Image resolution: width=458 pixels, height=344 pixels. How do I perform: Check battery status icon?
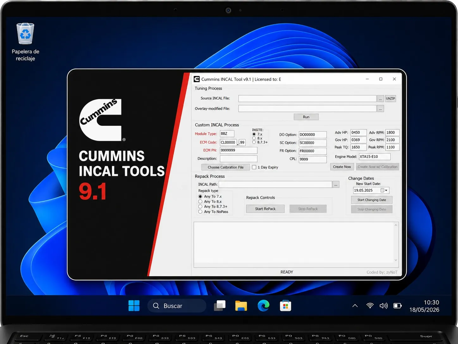[x=397, y=306]
